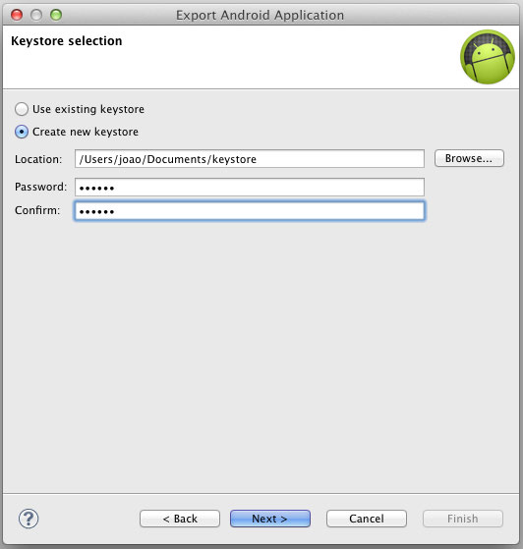Click the gray minimize window button
This screenshot has width=523, height=549.
(36, 15)
